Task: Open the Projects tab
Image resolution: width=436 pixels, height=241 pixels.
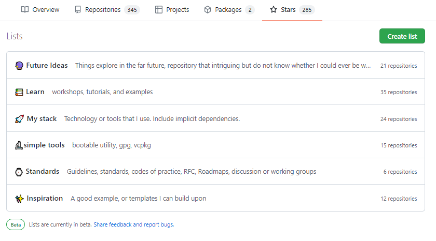Action: tap(172, 10)
